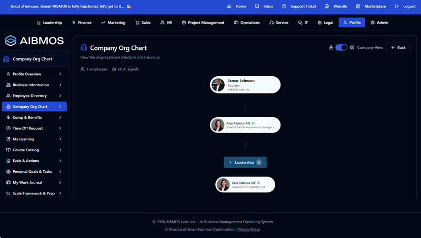The image size is (421, 238).
Task: Select Scale Framework & Prep in sidebar
Action: (x=34, y=193)
